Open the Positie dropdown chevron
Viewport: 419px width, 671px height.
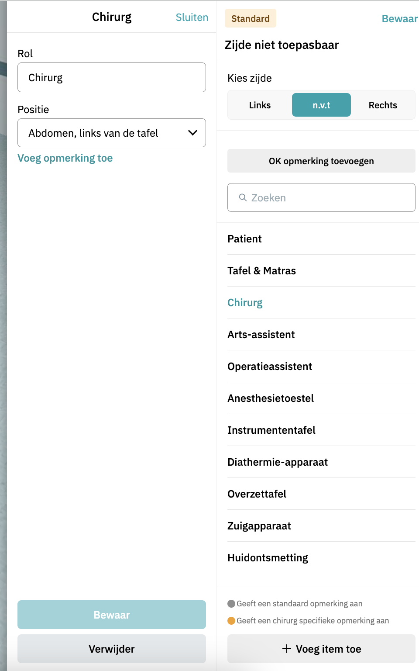pyautogui.click(x=192, y=133)
